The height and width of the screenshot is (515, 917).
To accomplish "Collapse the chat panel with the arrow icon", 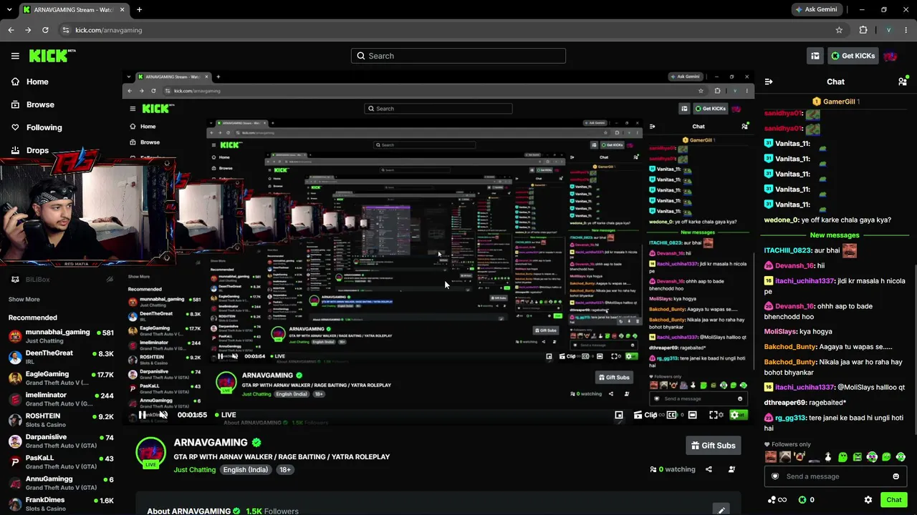I will (768, 82).
